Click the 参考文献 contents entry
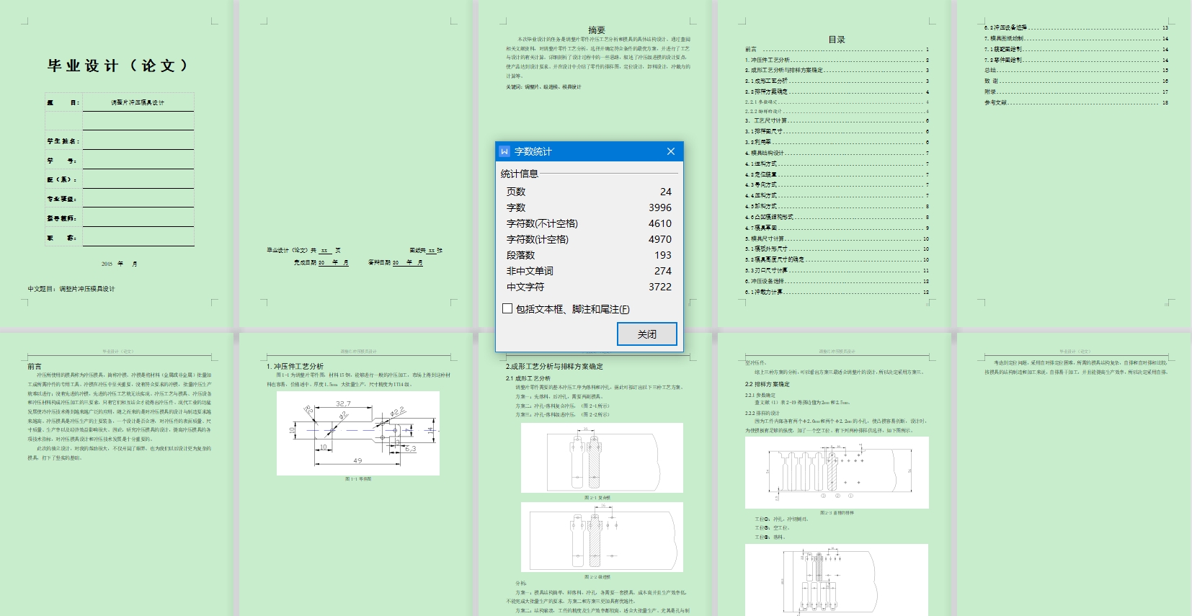This screenshot has width=1192, height=616. point(1076,102)
